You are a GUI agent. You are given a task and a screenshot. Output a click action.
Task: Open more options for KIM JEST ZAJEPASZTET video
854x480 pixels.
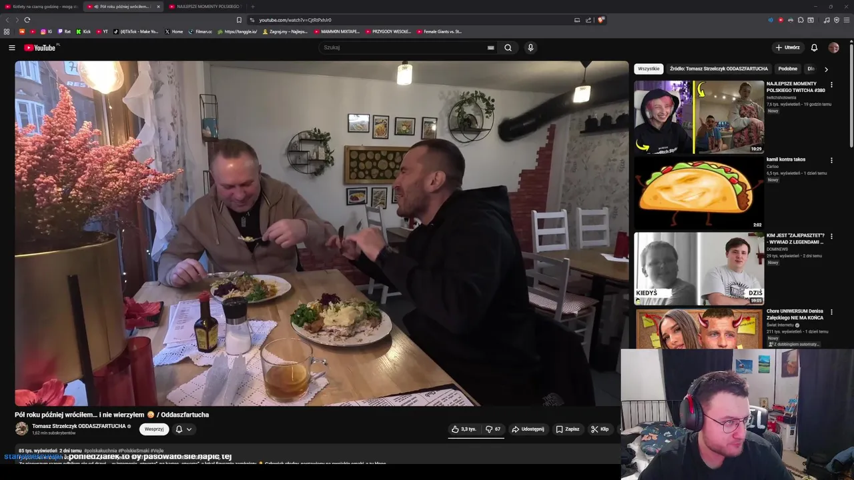(x=831, y=237)
